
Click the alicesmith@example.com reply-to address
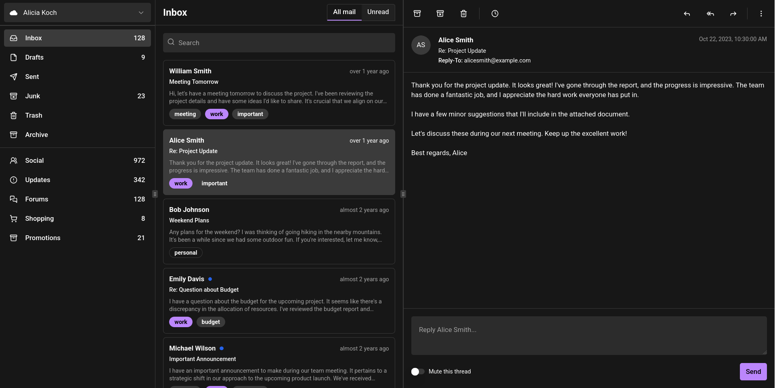497,60
